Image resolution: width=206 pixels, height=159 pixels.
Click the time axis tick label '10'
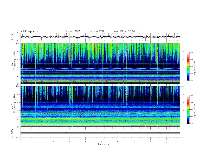click(183, 142)
